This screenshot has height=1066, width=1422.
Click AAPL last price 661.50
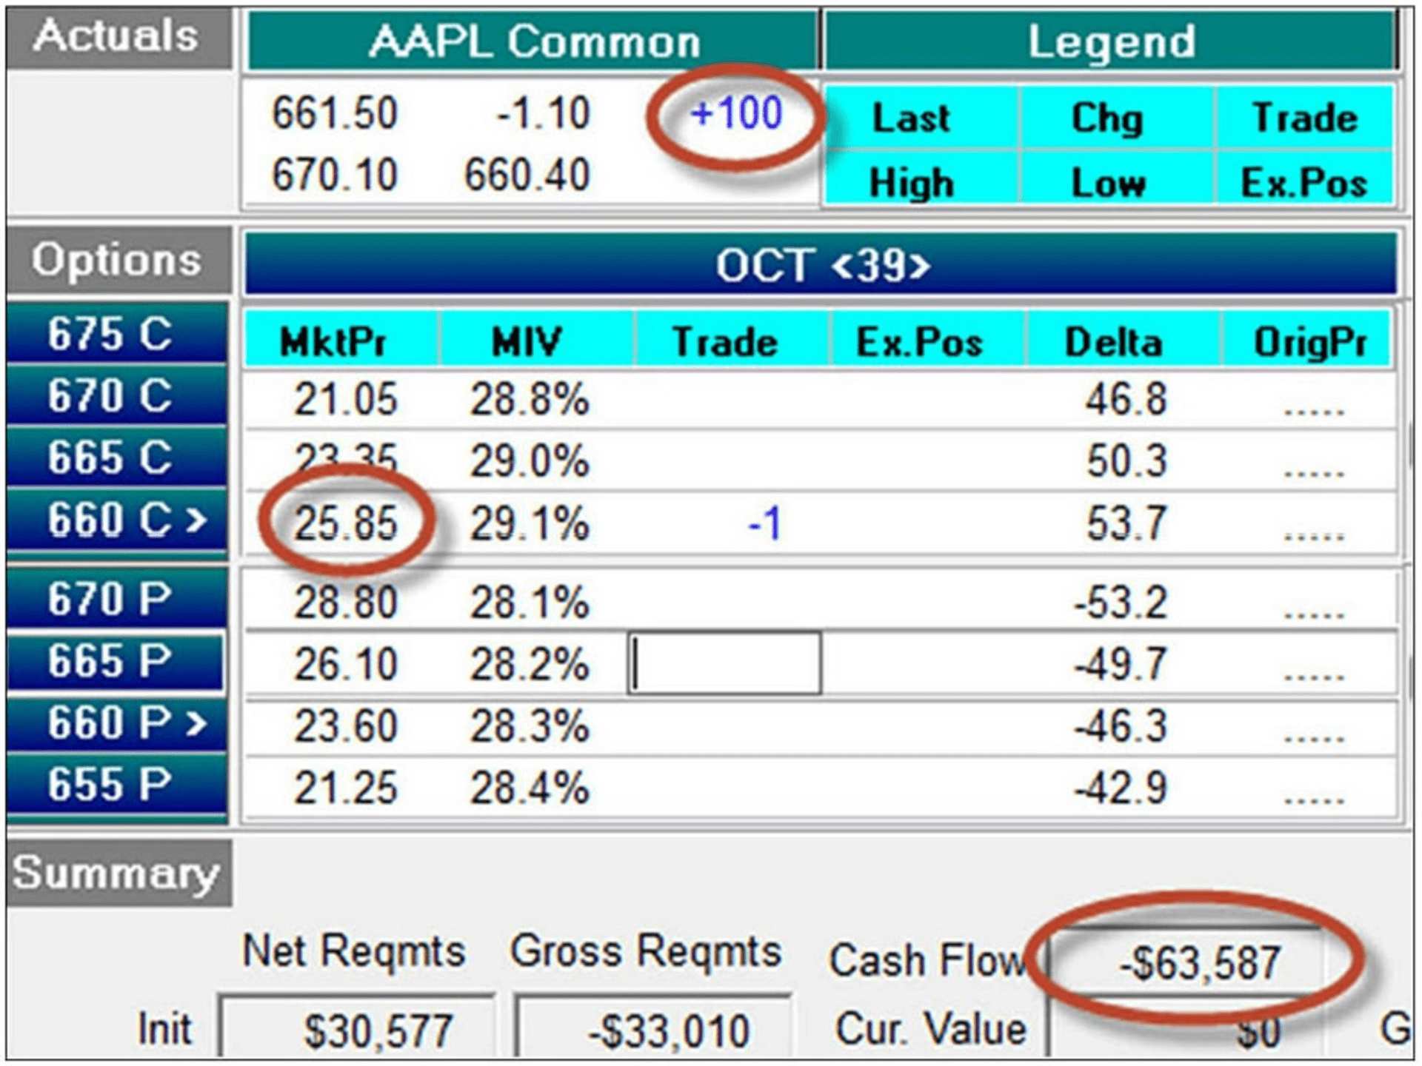click(x=335, y=114)
